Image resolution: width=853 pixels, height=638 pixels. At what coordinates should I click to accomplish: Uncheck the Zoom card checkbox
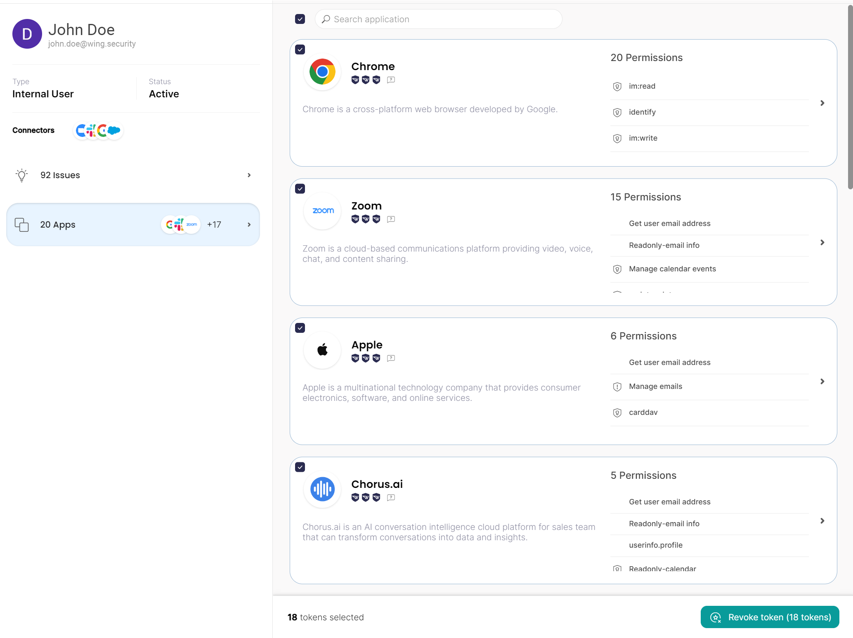(300, 189)
